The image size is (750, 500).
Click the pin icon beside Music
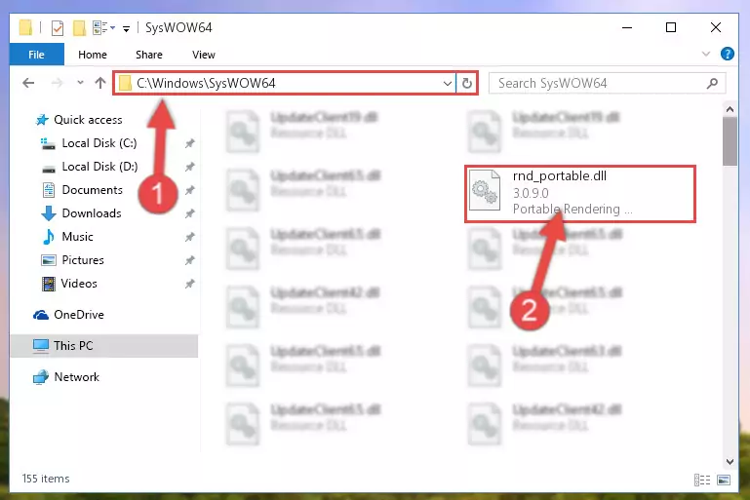tap(190, 237)
